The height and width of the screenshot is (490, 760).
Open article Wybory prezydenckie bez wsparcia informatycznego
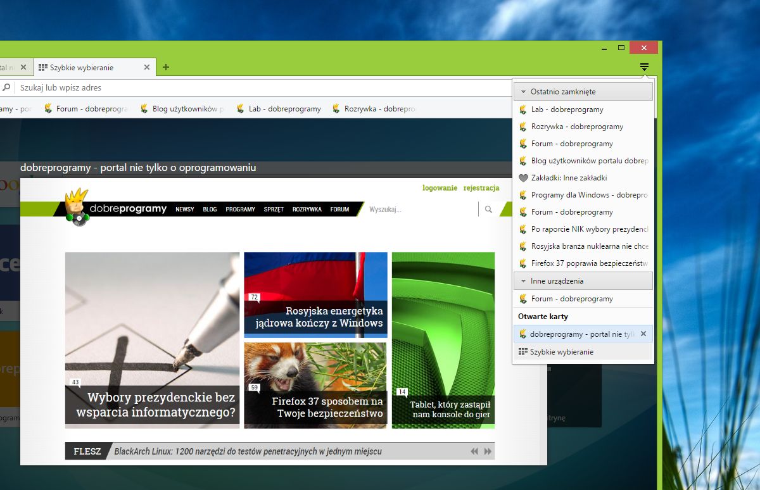coord(152,340)
